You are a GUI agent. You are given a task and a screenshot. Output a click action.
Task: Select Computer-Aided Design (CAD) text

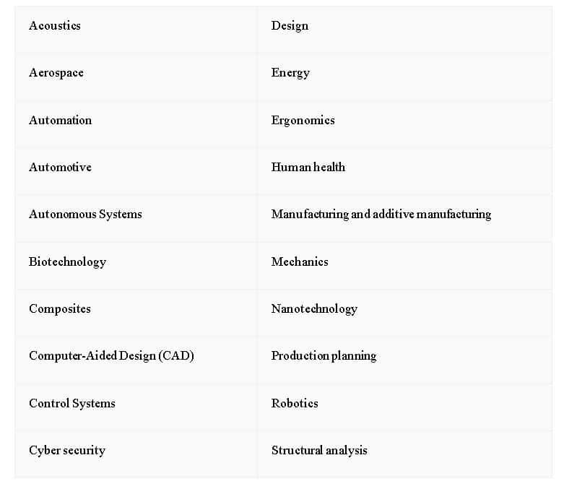click(x=111, y=356)
